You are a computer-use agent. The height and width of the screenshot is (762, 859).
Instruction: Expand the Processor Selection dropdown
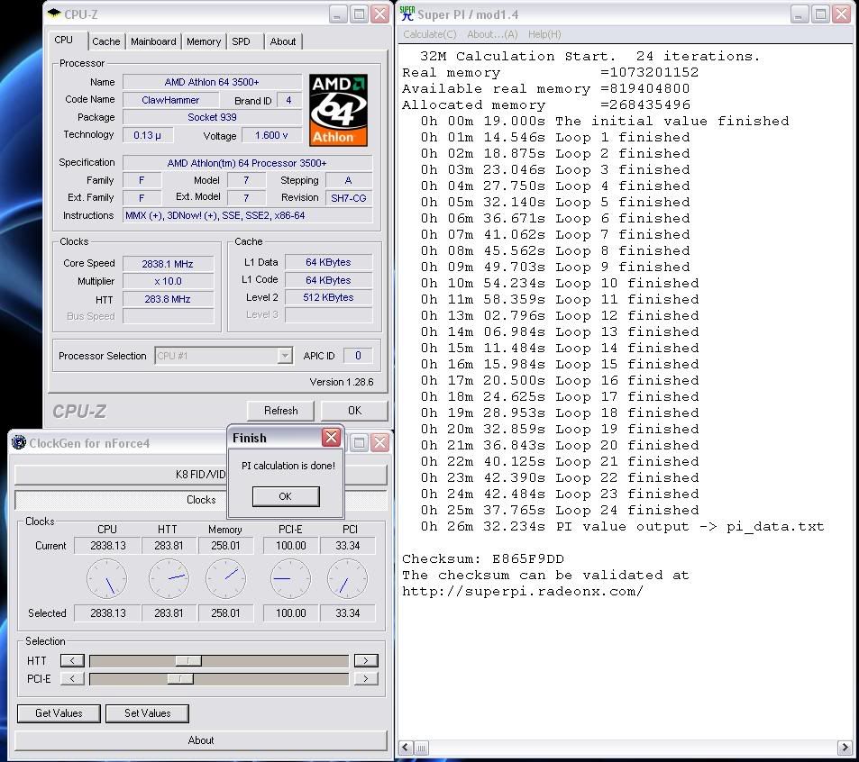click(x=285, y=356)
